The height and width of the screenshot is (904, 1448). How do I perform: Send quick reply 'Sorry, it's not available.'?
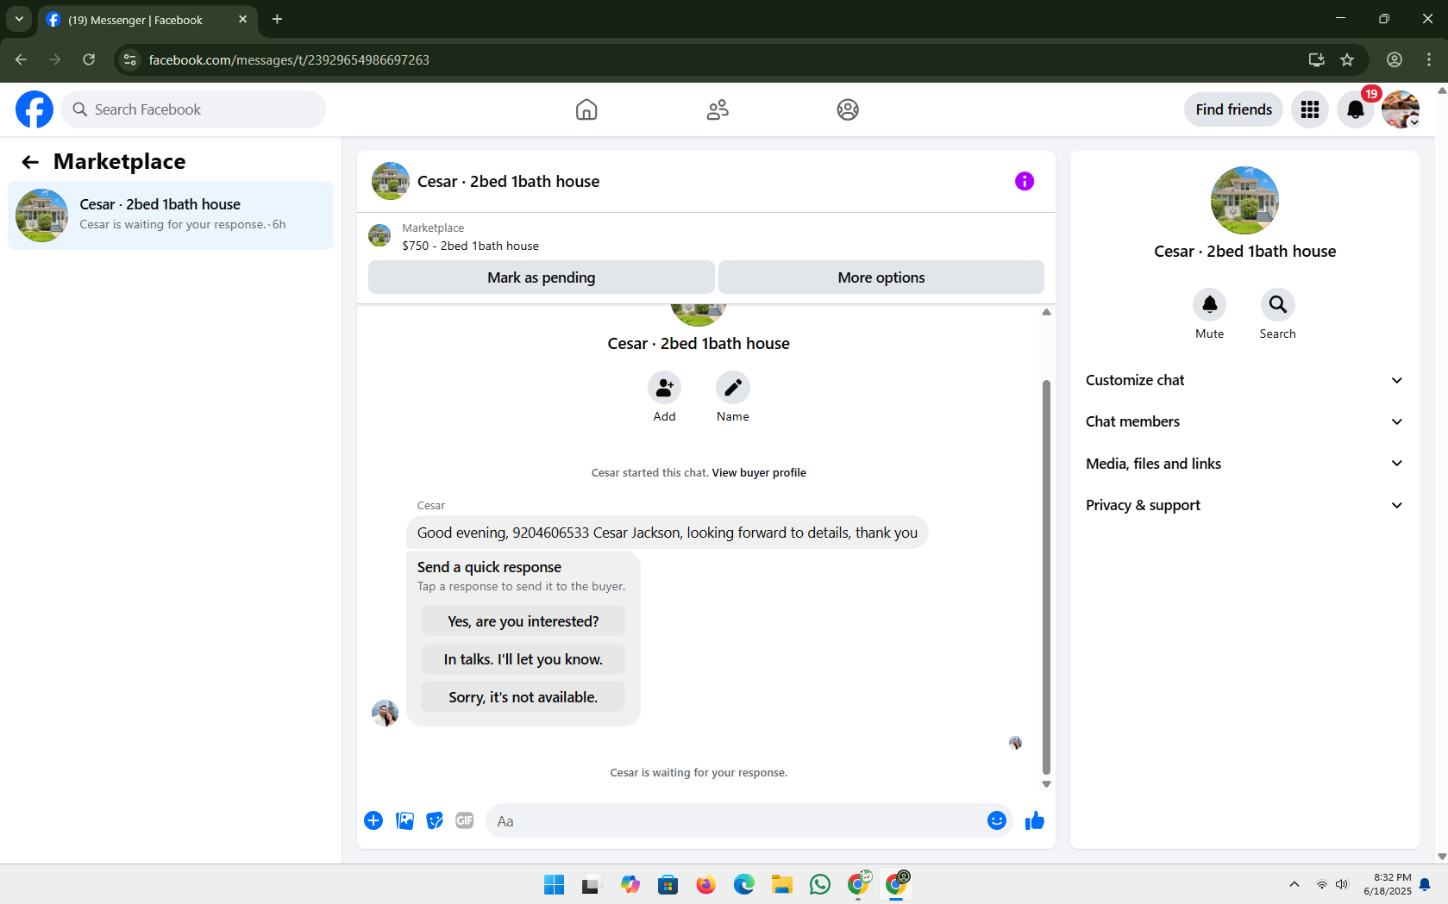(523, 697)
